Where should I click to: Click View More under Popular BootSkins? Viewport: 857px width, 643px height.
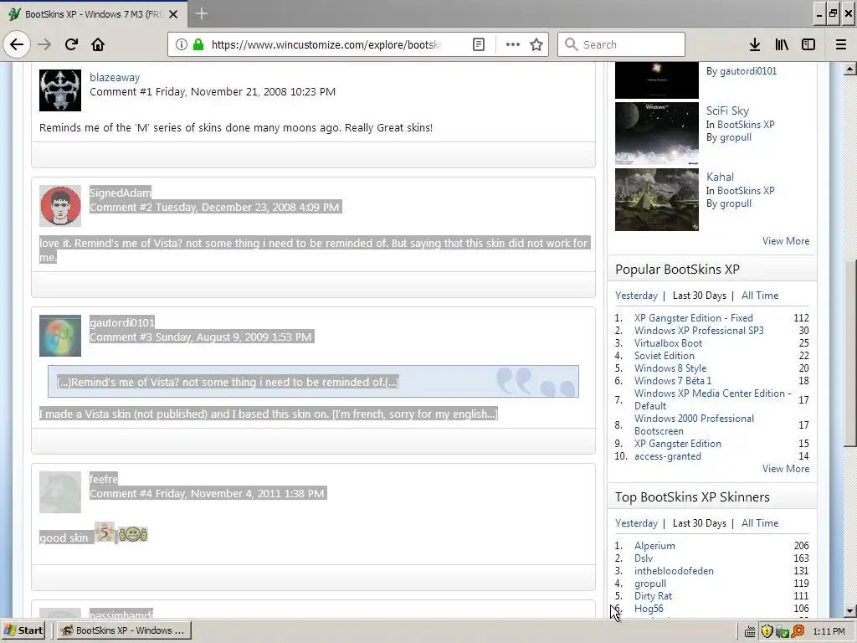click(x=785, y=469)
